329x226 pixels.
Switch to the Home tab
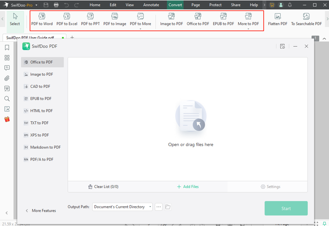click(x=95, y=5)
